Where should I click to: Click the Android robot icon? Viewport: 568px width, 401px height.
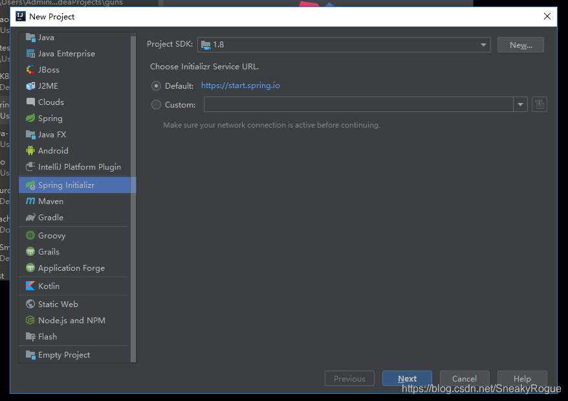coord(30,150)
